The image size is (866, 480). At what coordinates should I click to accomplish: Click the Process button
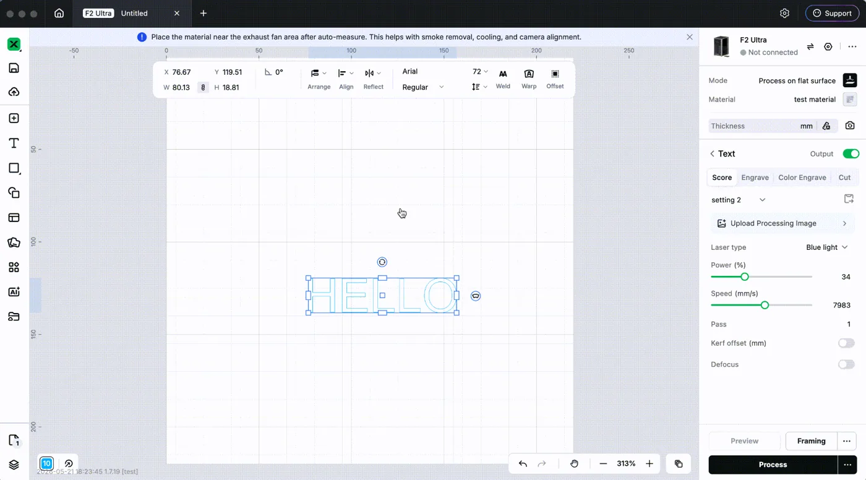[x=773, y=465]
